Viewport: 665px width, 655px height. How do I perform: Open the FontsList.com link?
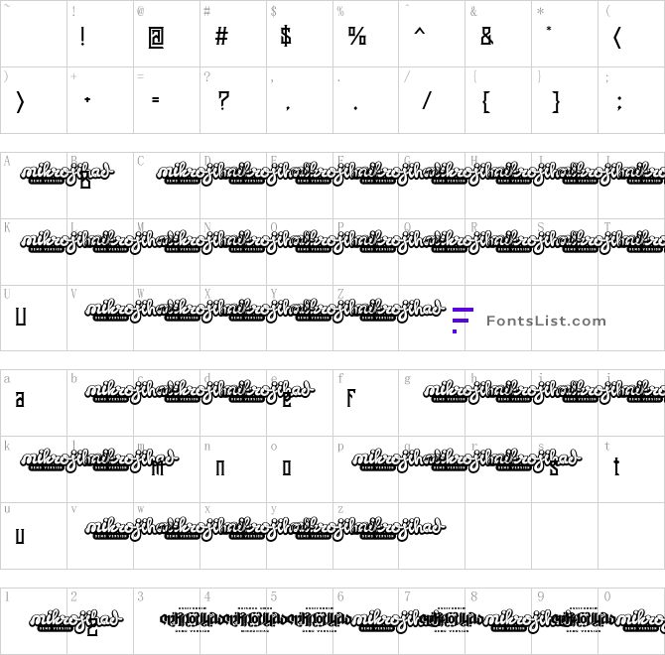[545, 321]
